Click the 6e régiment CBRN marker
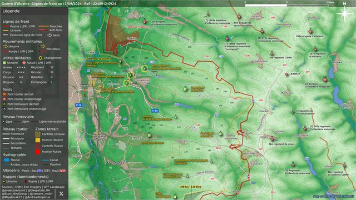This screenshot has width=356, height=200. 272,54
